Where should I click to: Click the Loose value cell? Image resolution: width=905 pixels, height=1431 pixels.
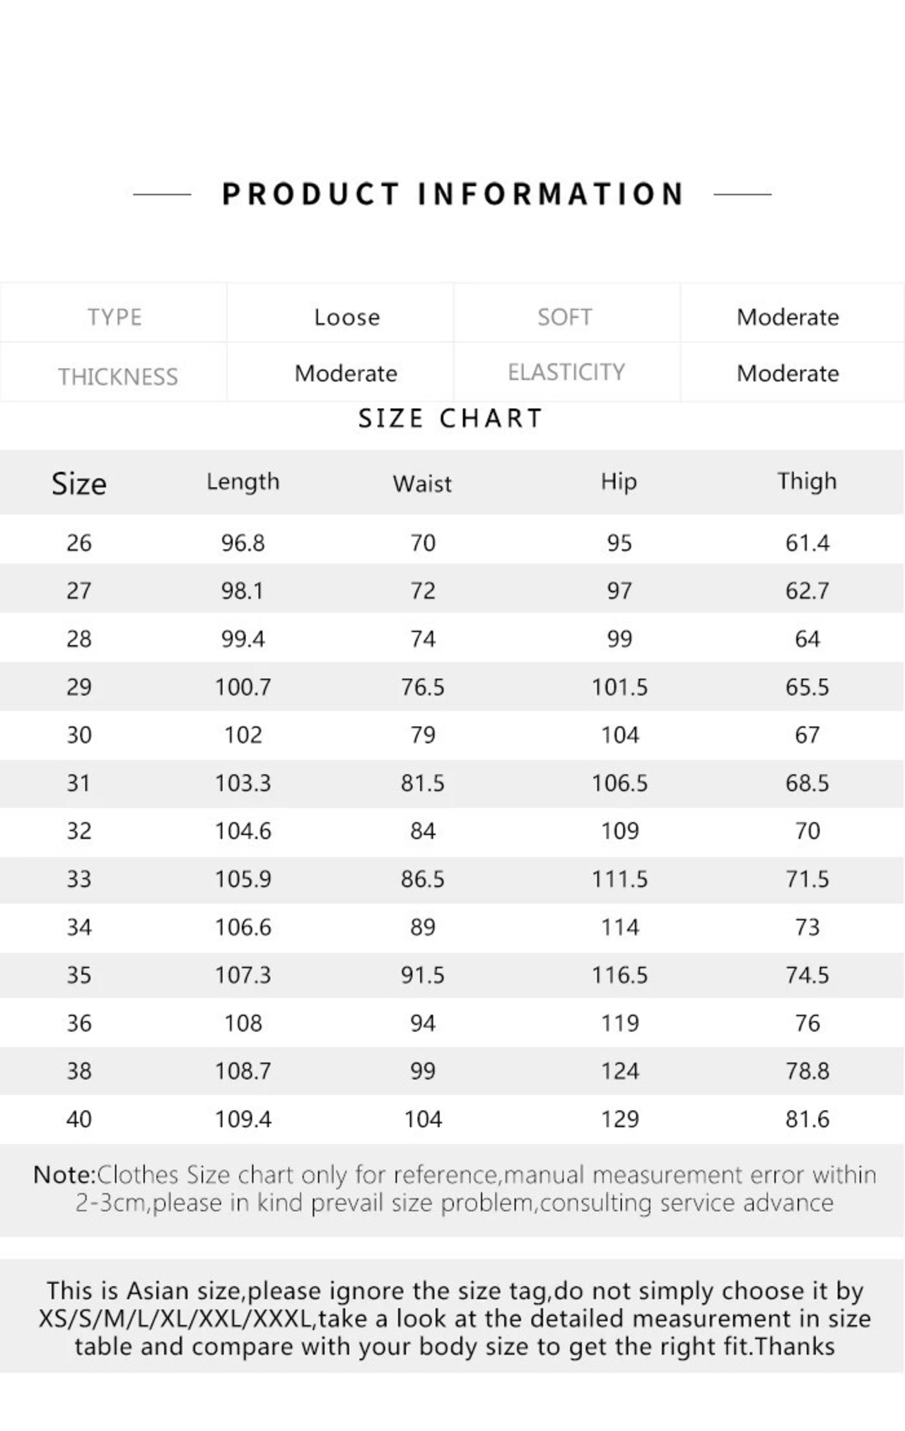tap(346, 317)
